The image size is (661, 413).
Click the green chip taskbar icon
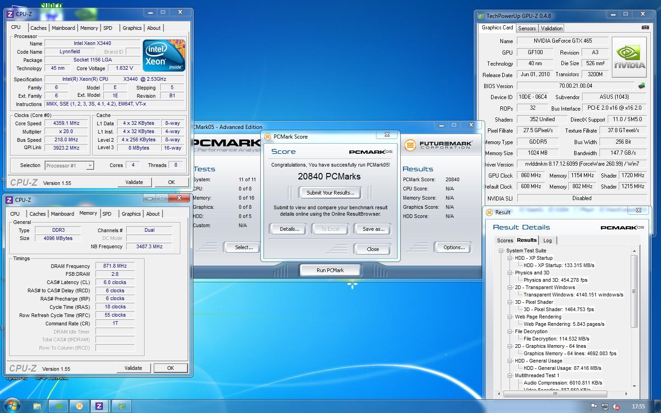(122, 406)
